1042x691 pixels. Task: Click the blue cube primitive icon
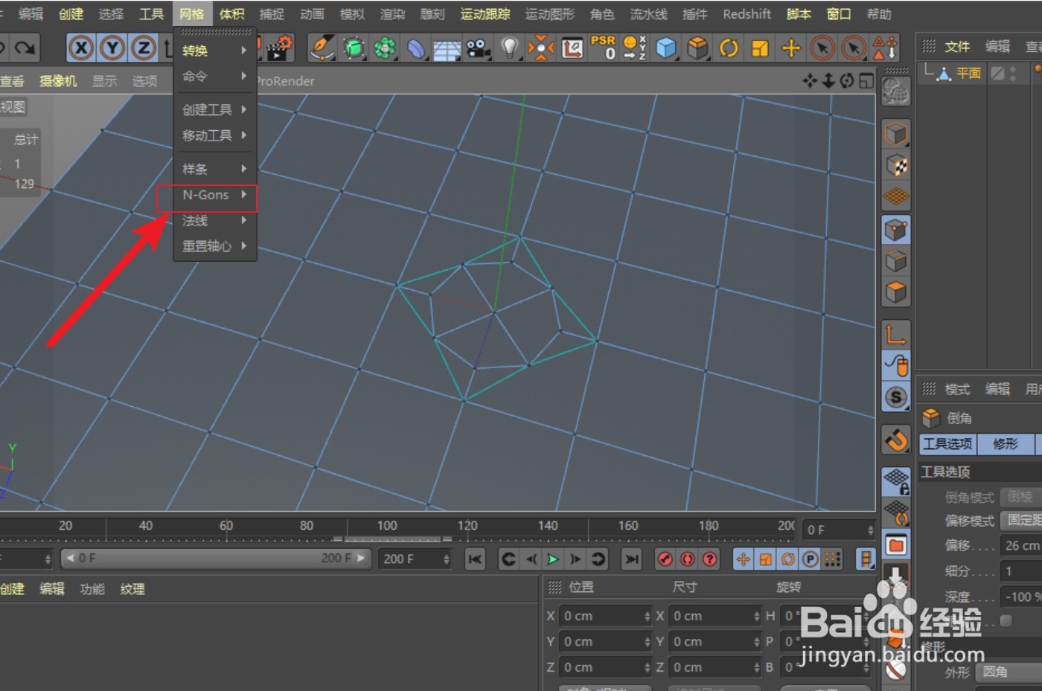(x=666, y=48)
